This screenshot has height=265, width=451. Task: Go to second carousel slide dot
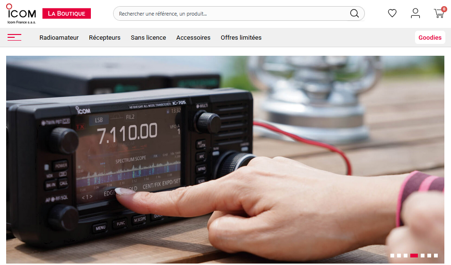click(x=399, y=256)
